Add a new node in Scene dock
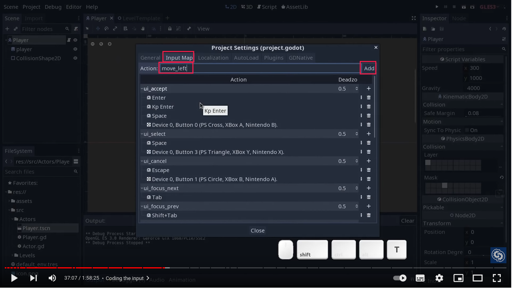 tap(7, 29)
